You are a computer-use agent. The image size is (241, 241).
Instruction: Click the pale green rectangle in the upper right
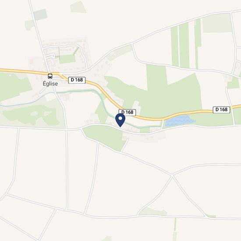[217, 23]
